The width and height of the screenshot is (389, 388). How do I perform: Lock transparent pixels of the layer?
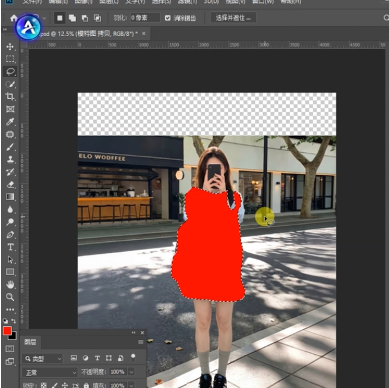click(44, 385)
